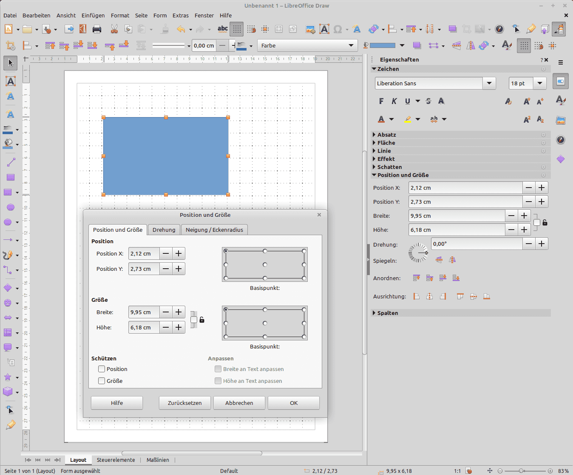
Task: Expand the Absatz section
Action: click(x=461, y=135)
